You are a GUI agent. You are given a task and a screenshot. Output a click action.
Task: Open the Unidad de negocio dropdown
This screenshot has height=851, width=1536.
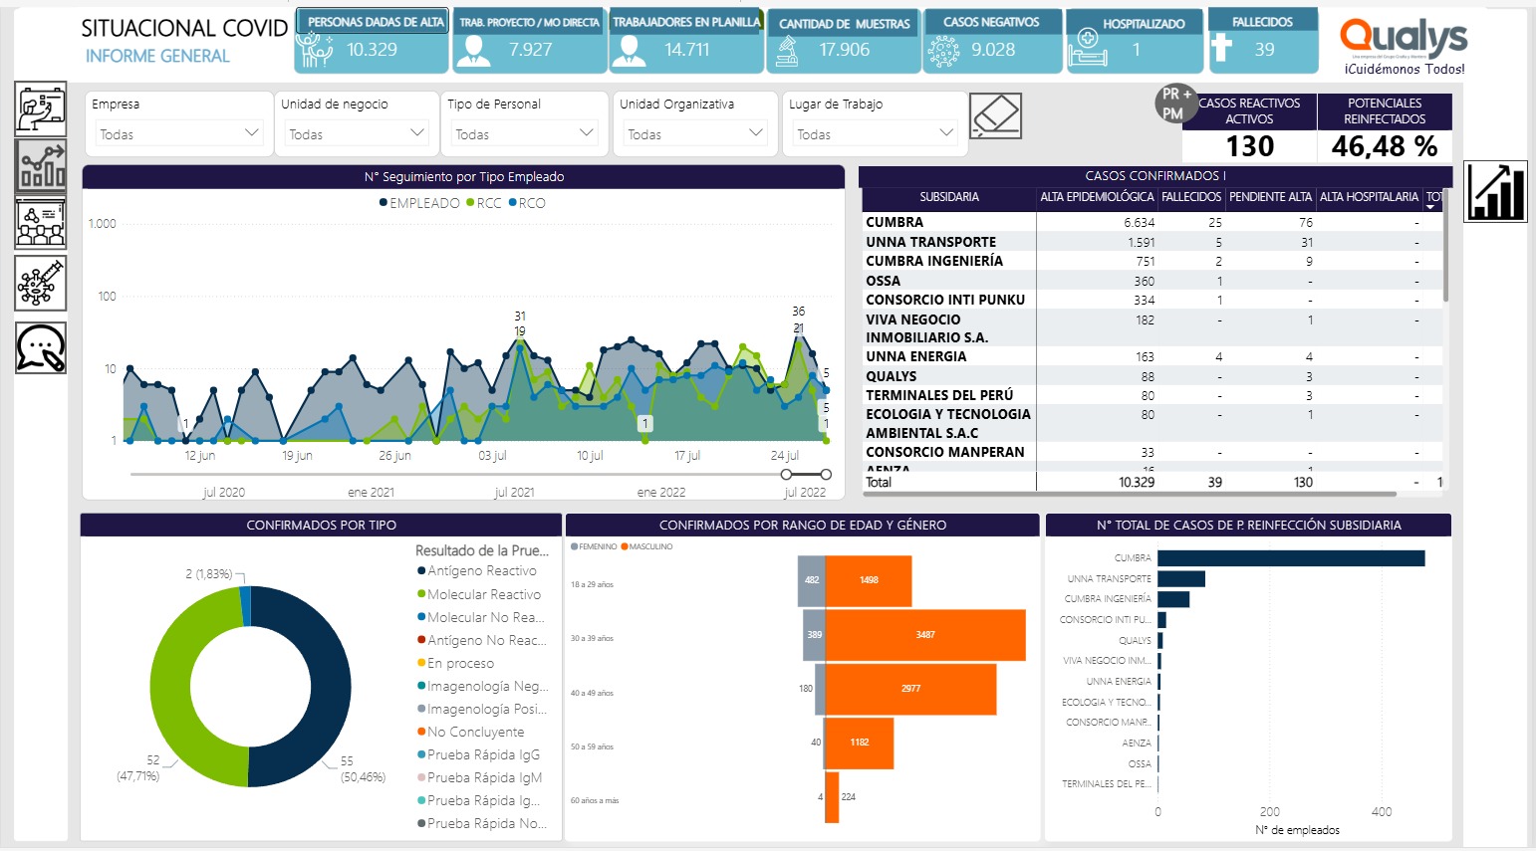pyautogui.click(x=358, y=133)
